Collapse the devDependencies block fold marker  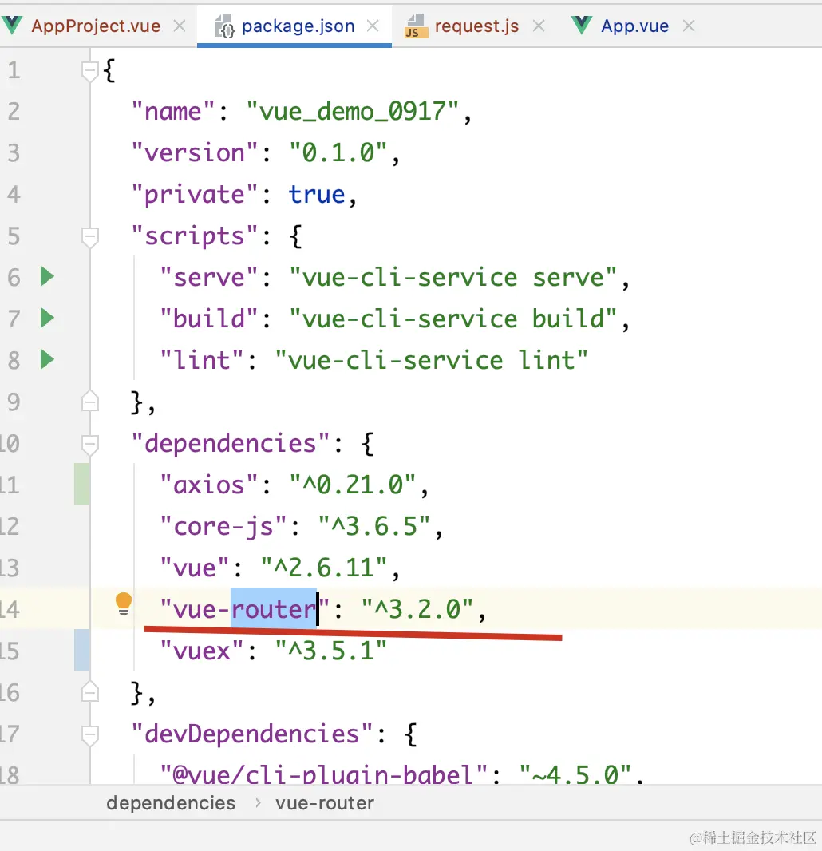point(89,735)
